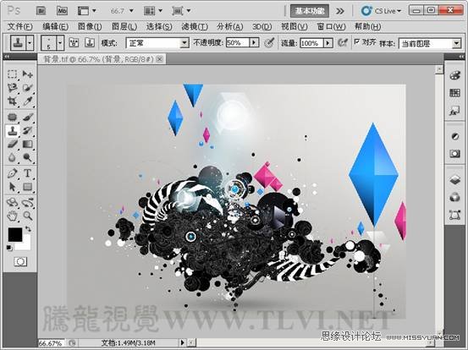Select the Horizontal Type tool
The width and height of the screenshot is (468, 350).
click(x=27, y=173)
